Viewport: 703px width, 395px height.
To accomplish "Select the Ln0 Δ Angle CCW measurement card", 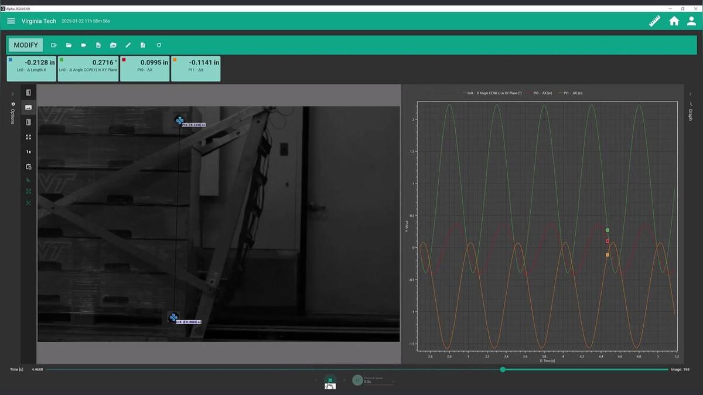I will 88,69.
